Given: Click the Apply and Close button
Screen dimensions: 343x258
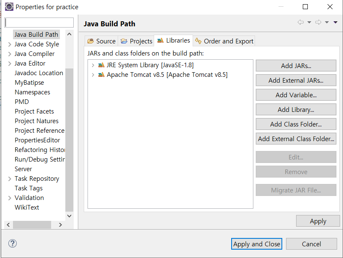Looking at the screenshot, I should [257, 244].
